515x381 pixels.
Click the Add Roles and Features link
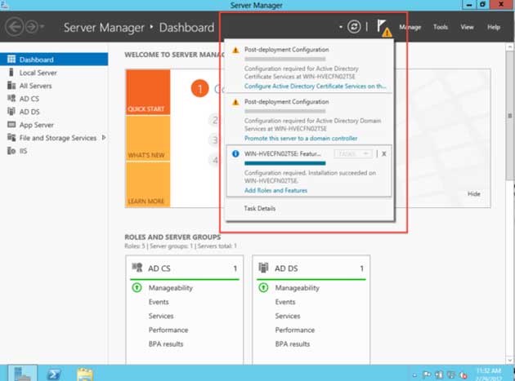pos(277,190)
